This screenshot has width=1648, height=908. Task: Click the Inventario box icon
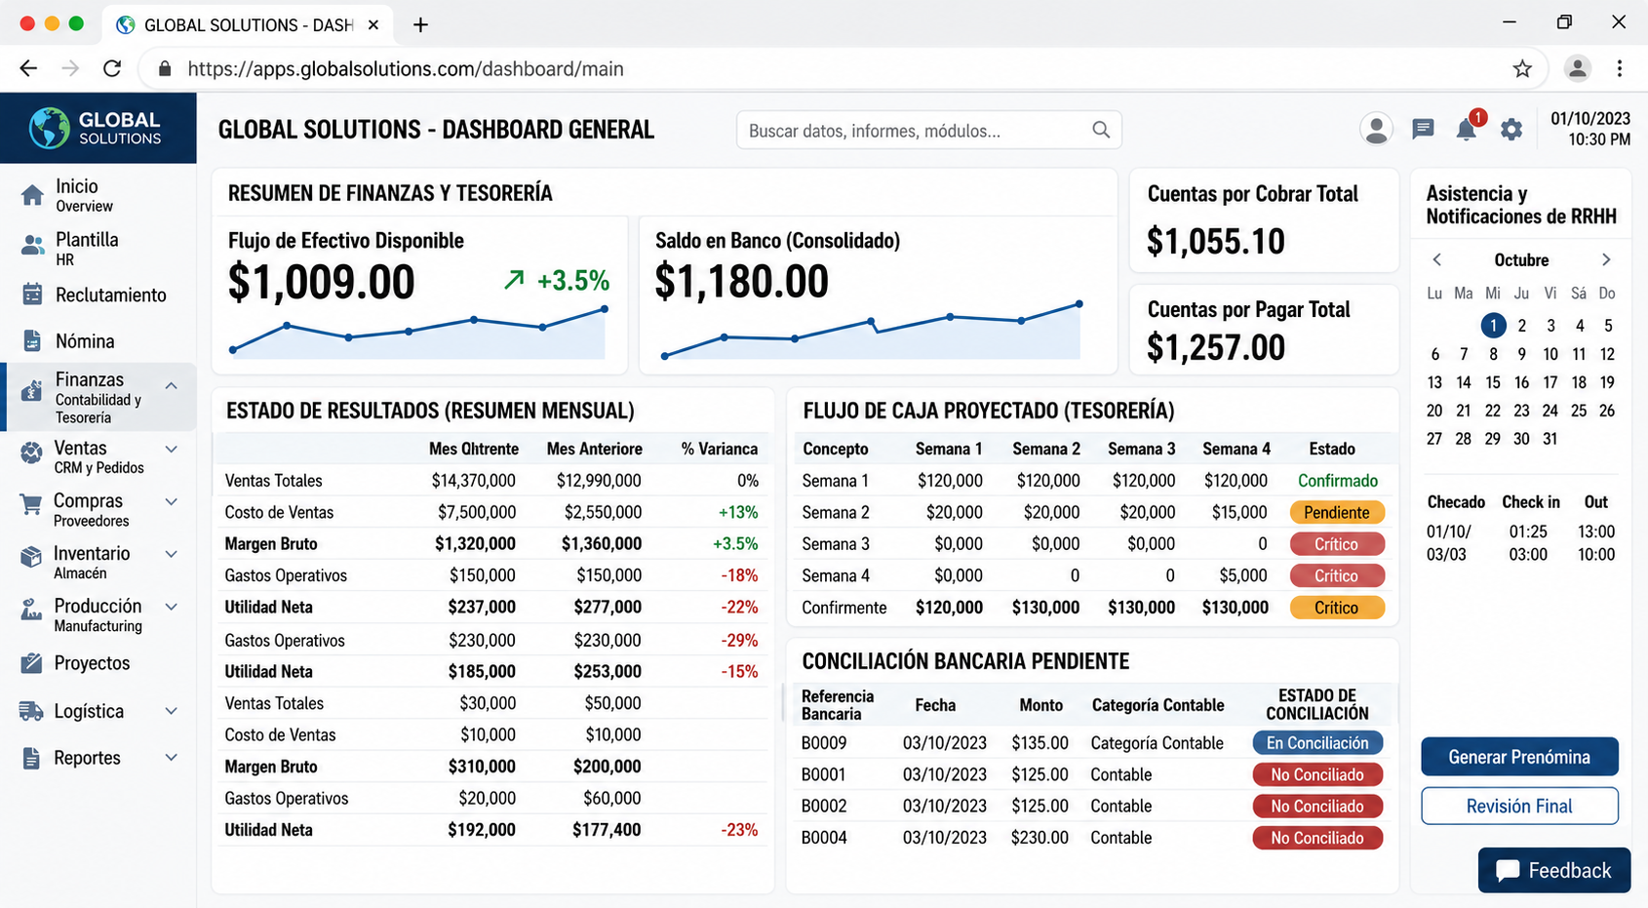31,557
